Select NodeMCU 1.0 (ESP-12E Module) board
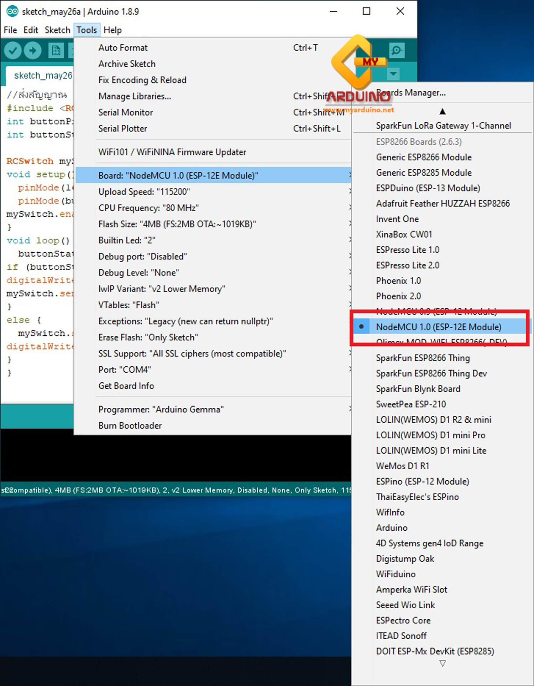This screenshot has height=686, width=534. 438,327
